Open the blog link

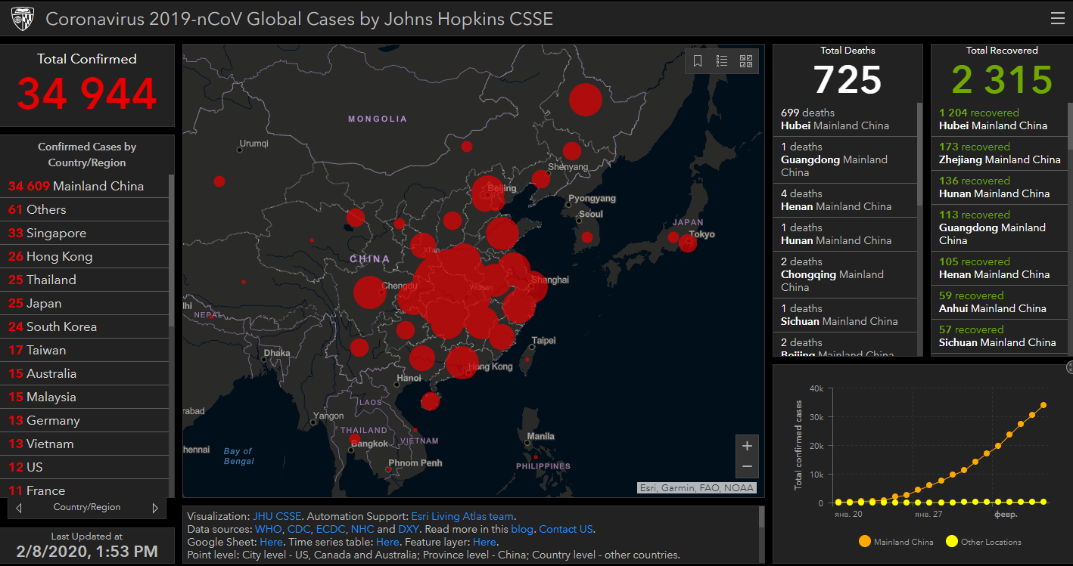pos(522,529)
